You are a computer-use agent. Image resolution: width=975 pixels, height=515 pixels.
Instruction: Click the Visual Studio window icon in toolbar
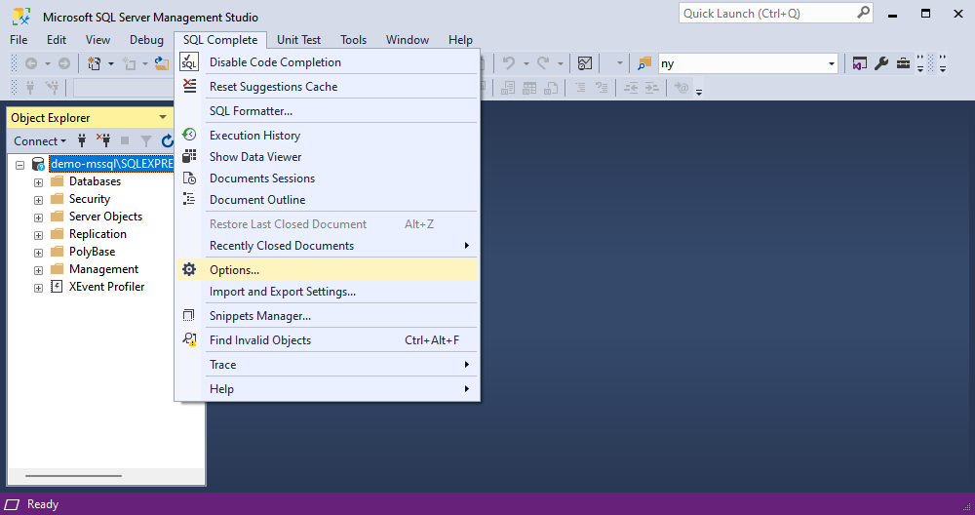(859, 63)
